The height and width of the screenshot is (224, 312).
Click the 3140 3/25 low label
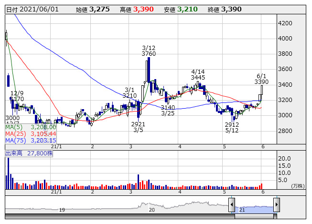click(168, 110)
